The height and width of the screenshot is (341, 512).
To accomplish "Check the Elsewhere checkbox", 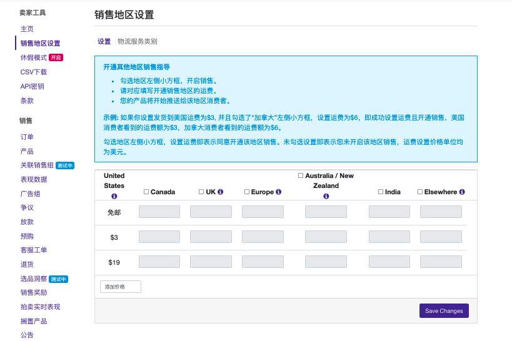I will [420, 192].
